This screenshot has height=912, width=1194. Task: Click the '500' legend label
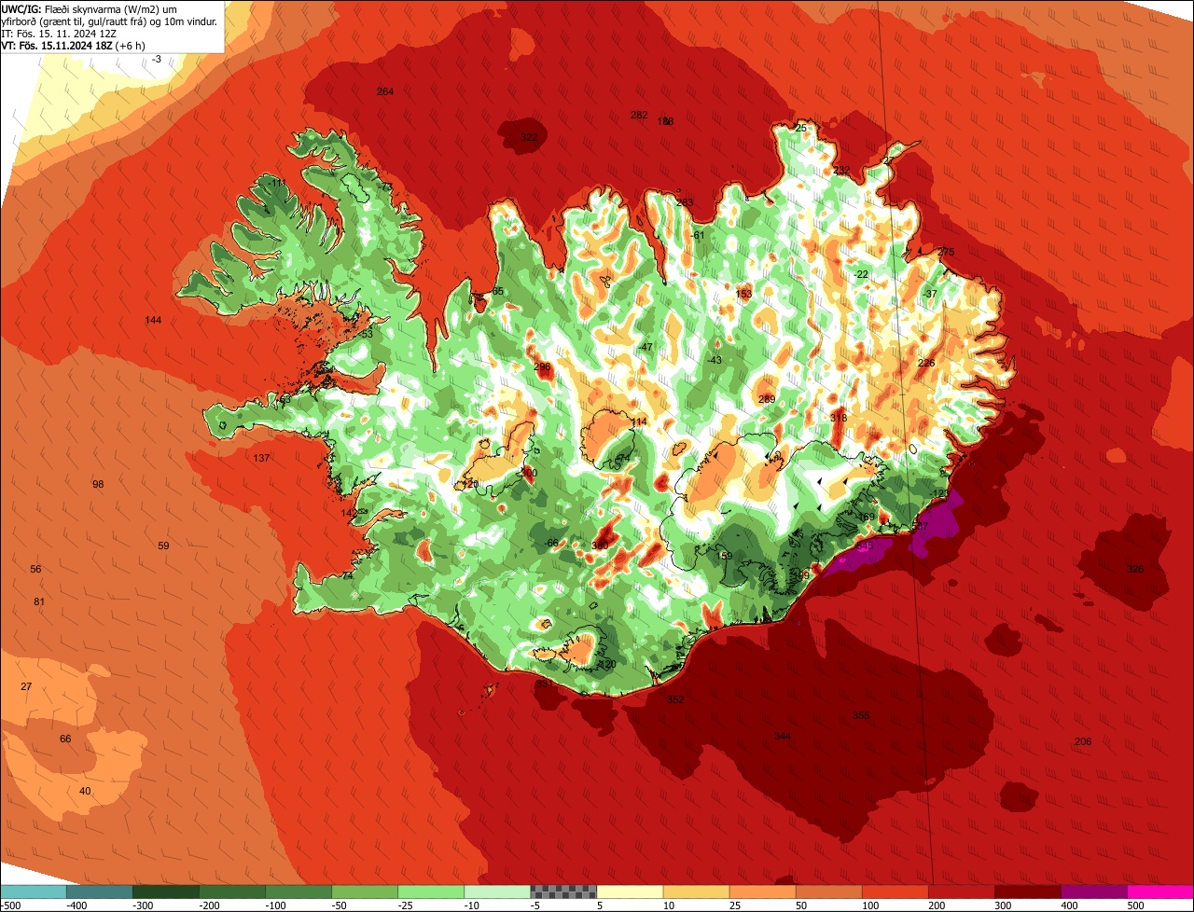tap(1134, 905)
